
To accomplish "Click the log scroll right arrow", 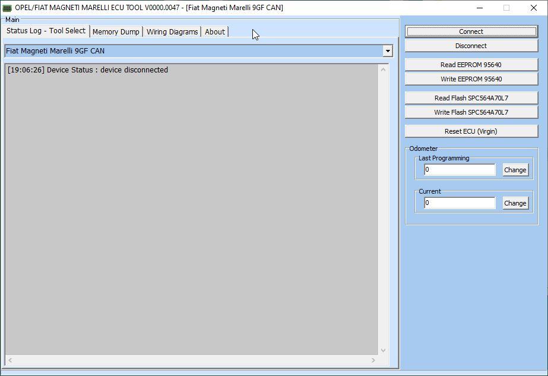I will (373, 360).
